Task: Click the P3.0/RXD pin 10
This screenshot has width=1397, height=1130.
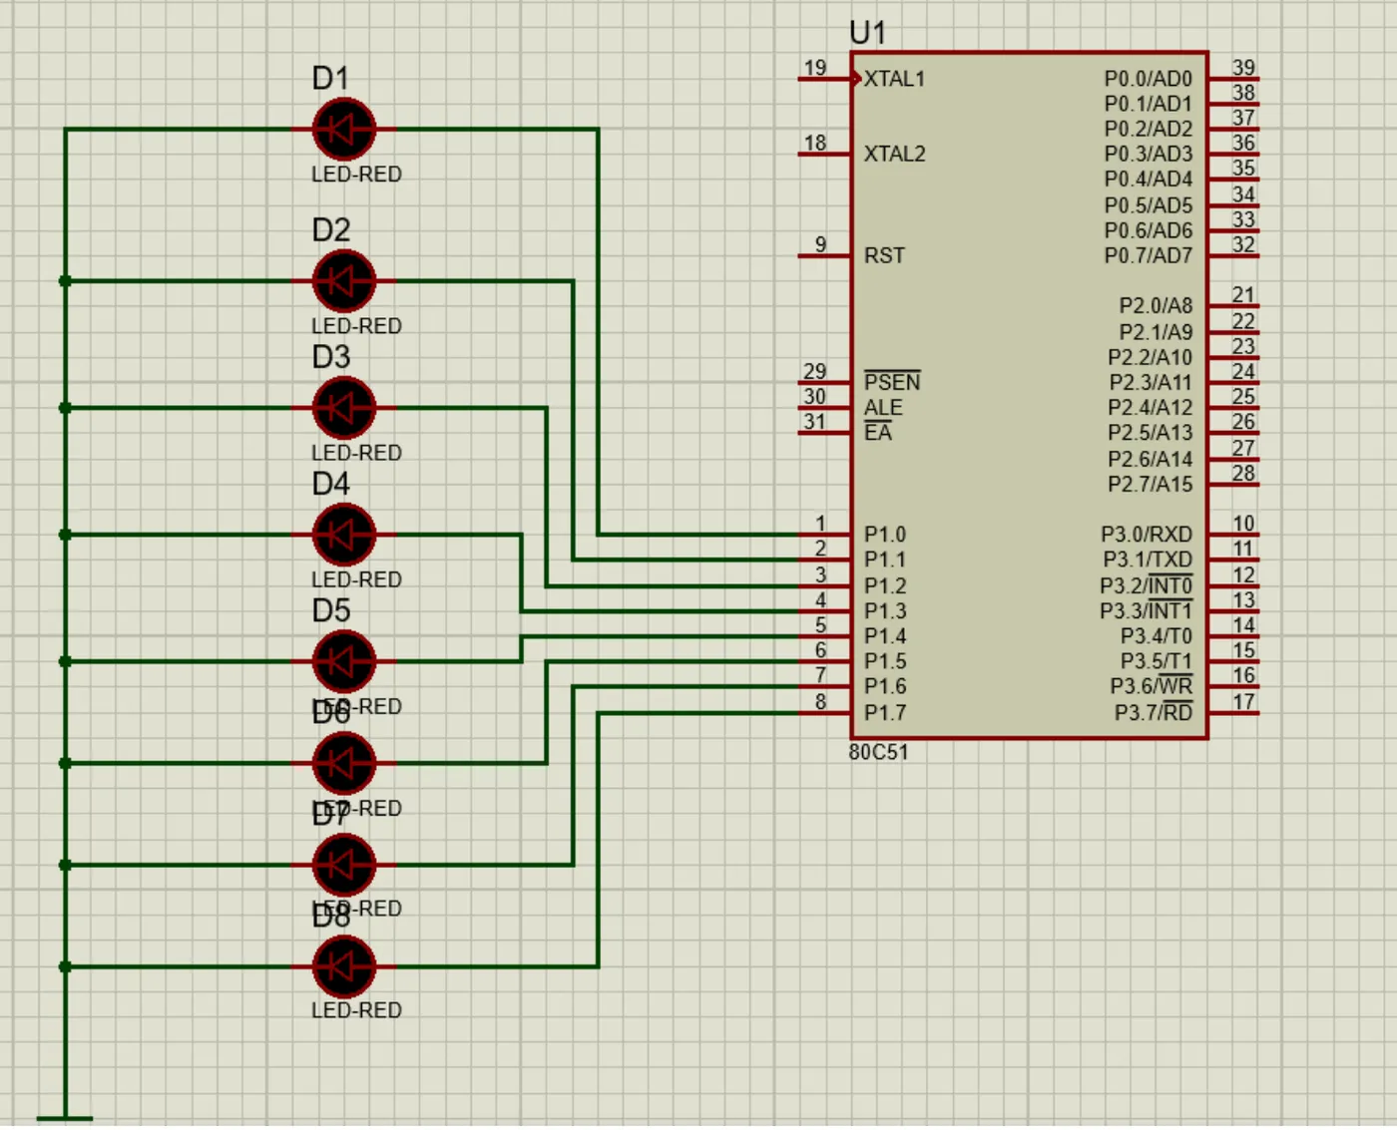Action: [1234, 535]
